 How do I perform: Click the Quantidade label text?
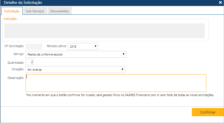(16, 62)
